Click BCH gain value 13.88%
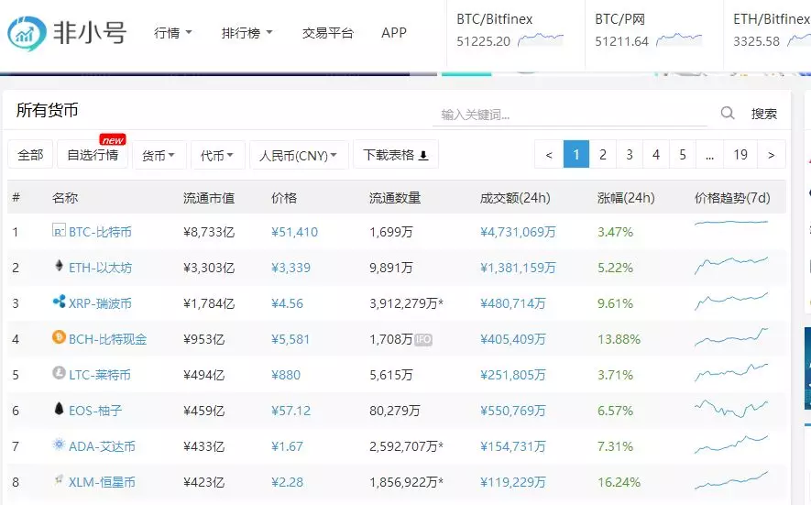This screenshot has height=505, width=811. coord(619,339)
